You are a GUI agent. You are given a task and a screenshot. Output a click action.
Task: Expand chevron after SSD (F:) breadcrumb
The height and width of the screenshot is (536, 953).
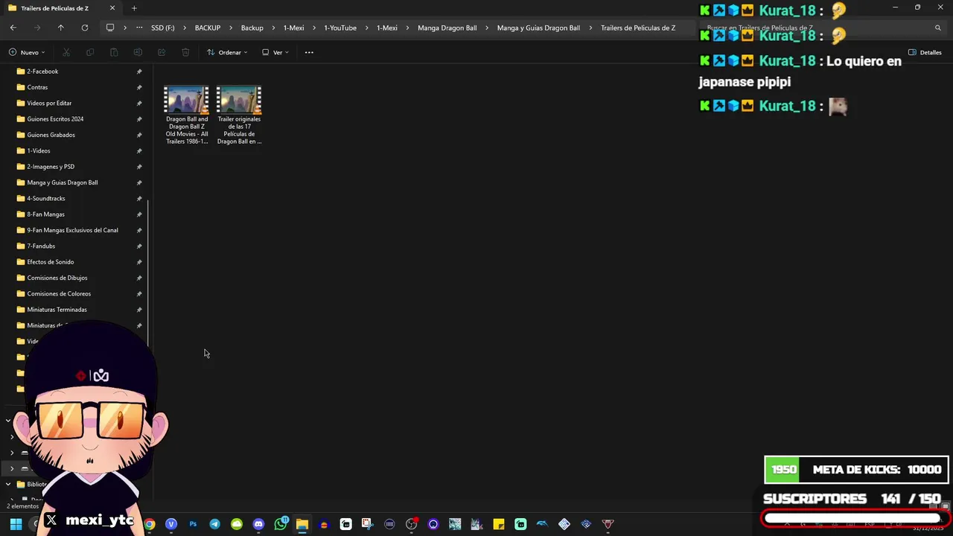[x=184, y=28]
